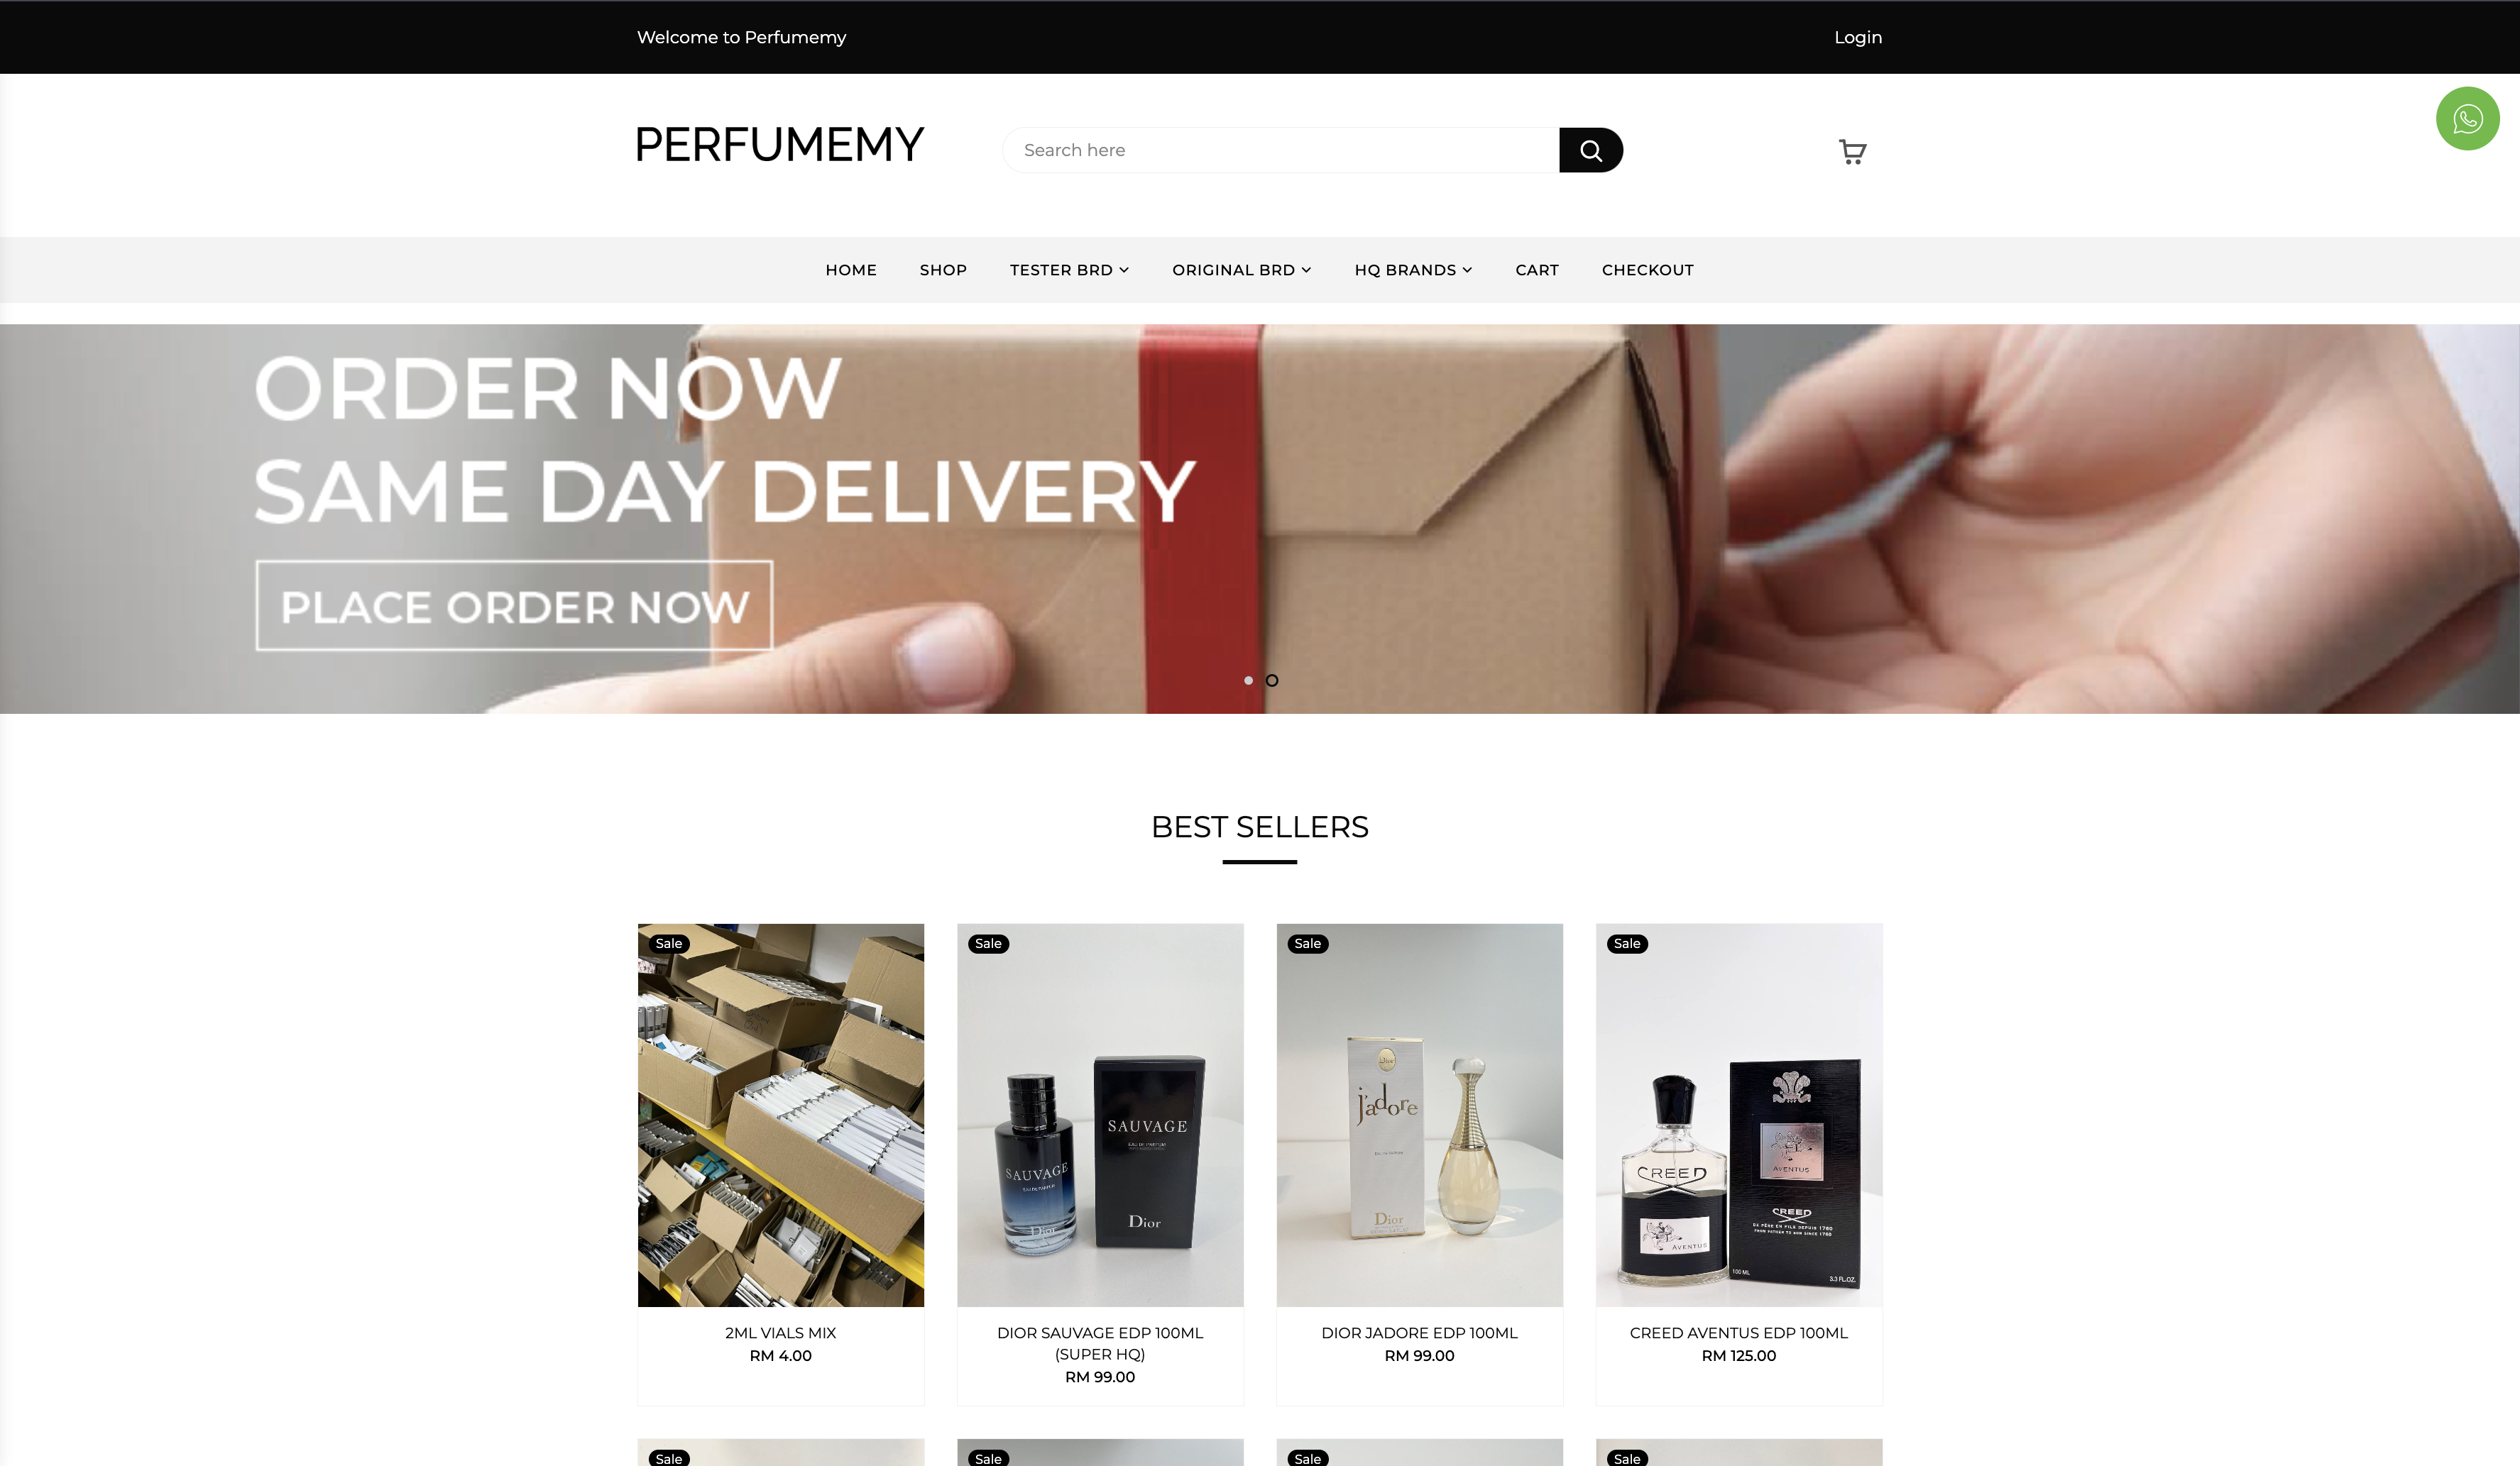Expand the HQ BRANDS dropdown
This screenshot has height=1466, width=2520.
coord(1413,270)
